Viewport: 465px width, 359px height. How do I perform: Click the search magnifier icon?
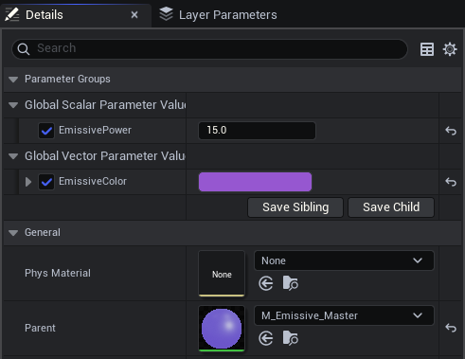point(24,49)
